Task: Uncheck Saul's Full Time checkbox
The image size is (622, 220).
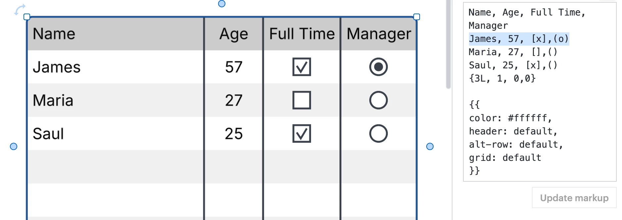Action: click(x=302, y=133)
